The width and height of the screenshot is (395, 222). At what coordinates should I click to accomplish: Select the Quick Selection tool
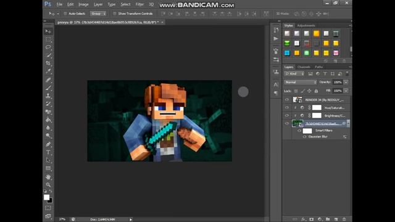coord(48,55)
